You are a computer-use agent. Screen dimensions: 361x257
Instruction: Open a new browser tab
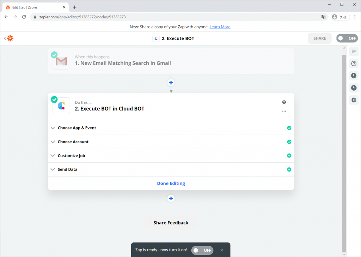(75, 7)
